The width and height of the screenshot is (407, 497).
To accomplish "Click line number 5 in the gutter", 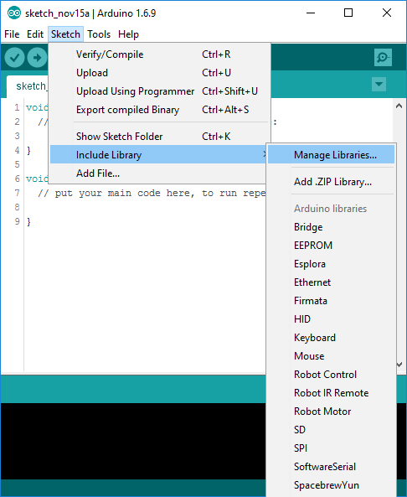I will [17, 164].
